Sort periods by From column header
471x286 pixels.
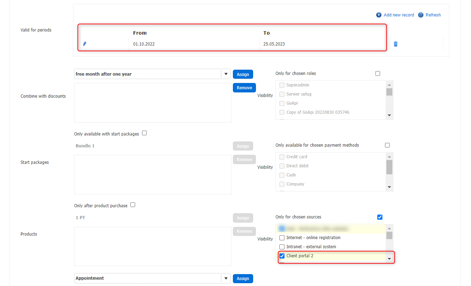(140, 33)
